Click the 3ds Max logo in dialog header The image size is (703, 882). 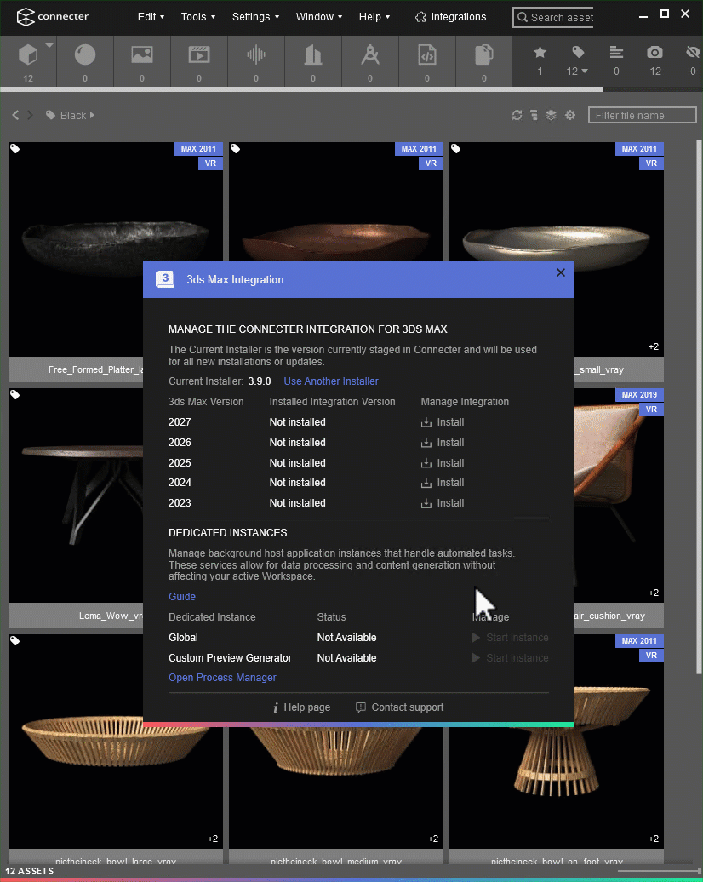point(165,279)
